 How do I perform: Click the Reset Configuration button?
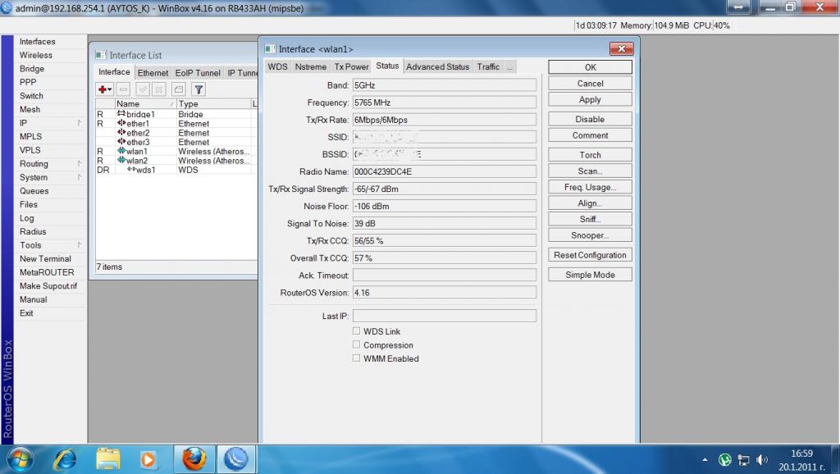click(x=590, y=255)
